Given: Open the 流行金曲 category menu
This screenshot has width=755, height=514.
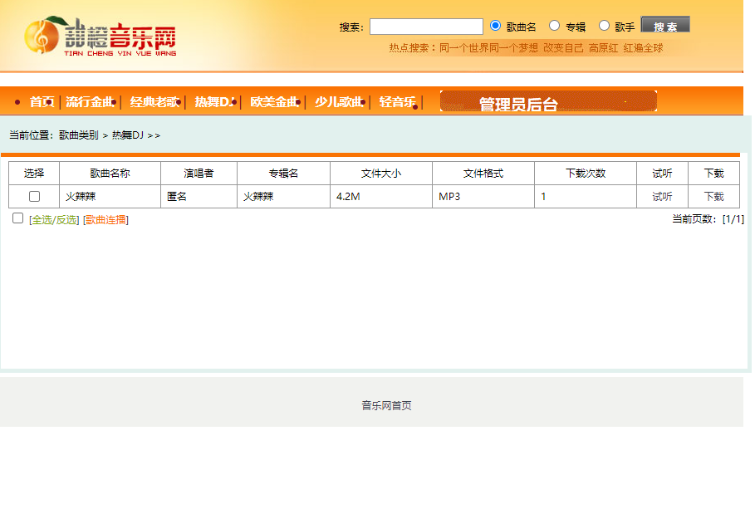Looking at the screenshot, I should click(89, 100).
